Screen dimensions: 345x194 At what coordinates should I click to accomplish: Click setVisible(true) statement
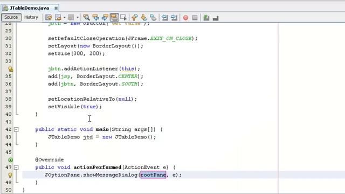pos(75,107)
